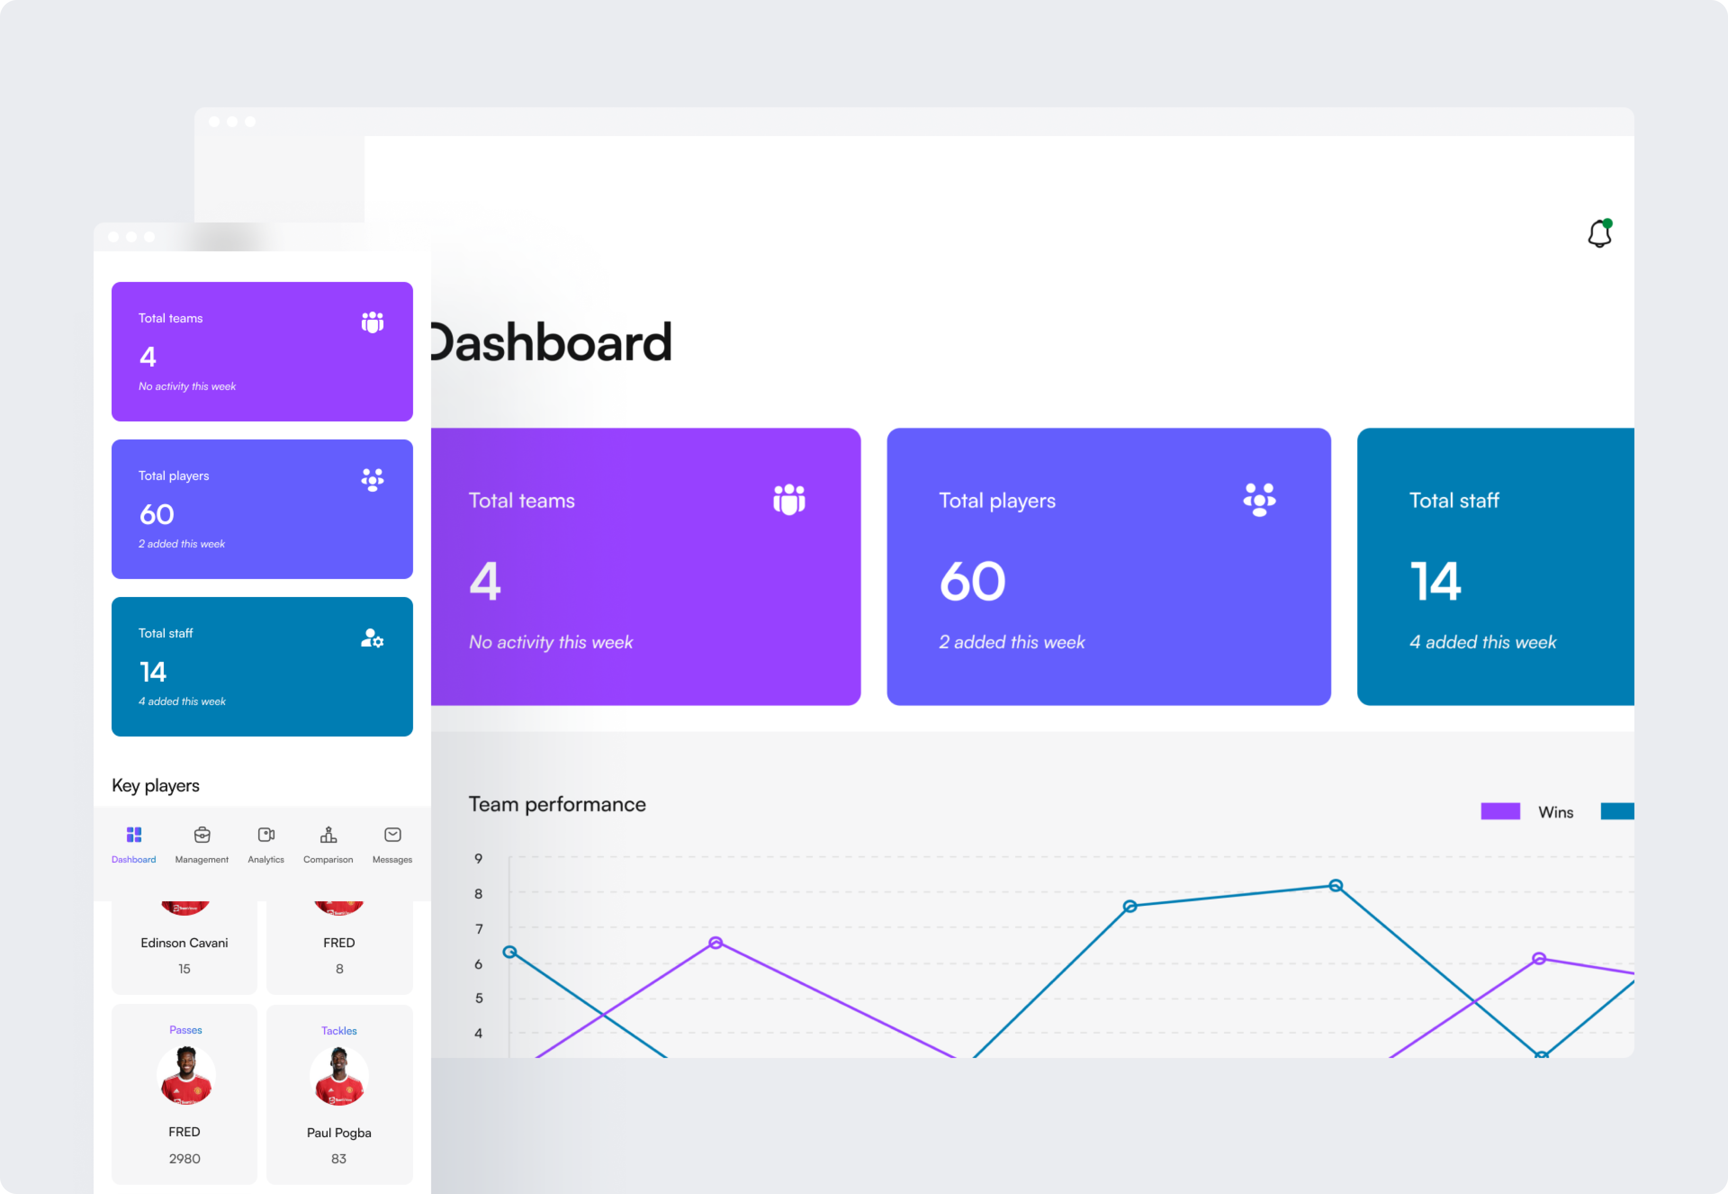Image resolution: width=1728 pixels, height=1194 pixels.
Task: Click teams icon on small Total teams card
Action: pos(372,322)
